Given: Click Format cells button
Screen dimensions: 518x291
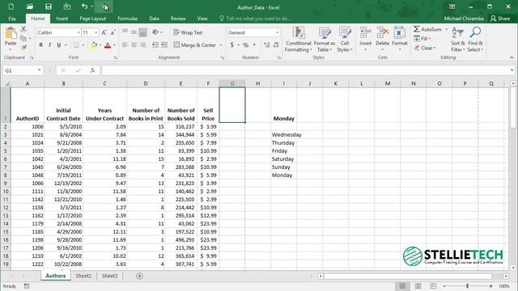Looking at the screenshot, I should coord(400,39).
